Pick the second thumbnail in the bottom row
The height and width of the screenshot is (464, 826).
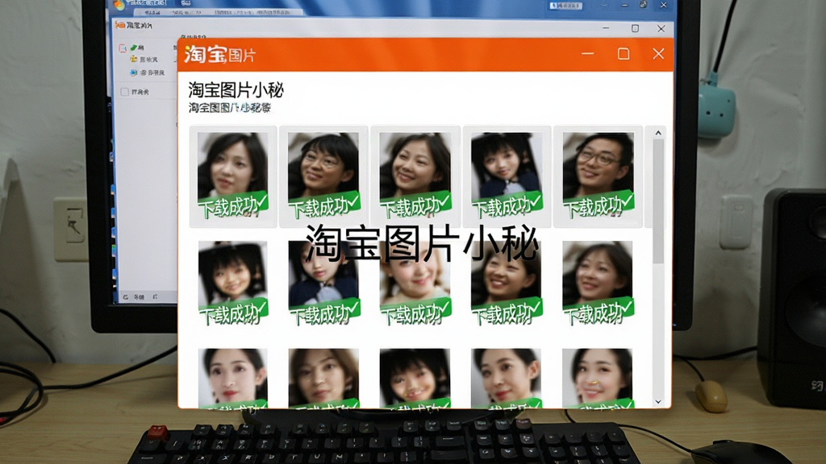[323, 378]
